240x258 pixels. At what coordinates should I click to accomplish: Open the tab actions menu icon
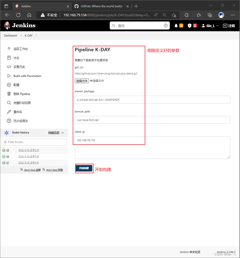(6, 6)
